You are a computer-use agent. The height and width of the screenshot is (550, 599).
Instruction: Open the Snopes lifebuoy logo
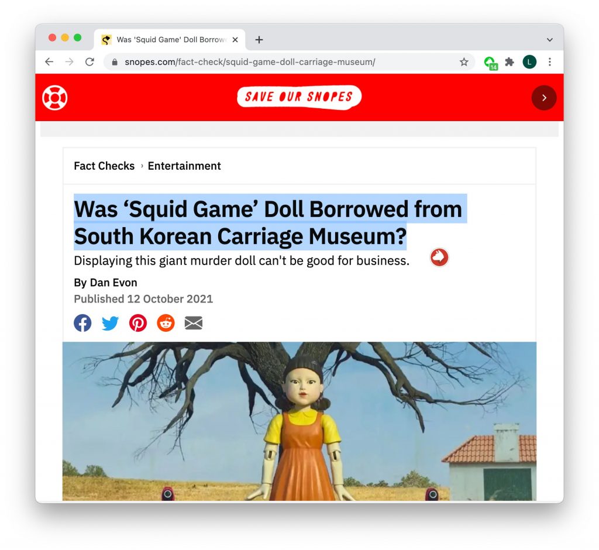pos(55,98)
